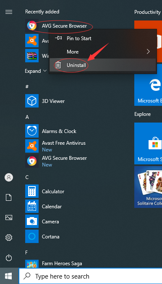Click the Calculator app name
This screenshot has height=284, width=162.
(53, 192)
